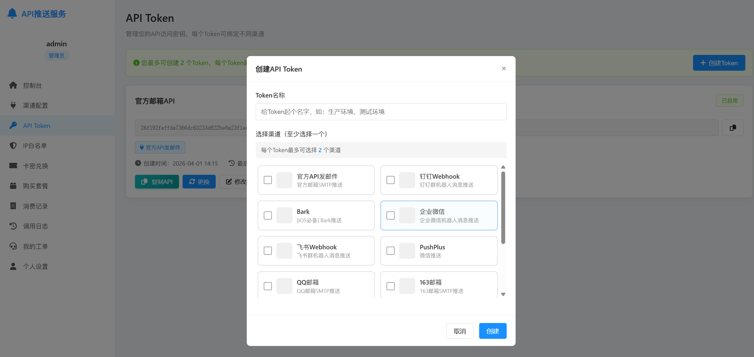Open the 控制台 home icon in sidebar
754x357 pixels.
click(x=13, y=85)
